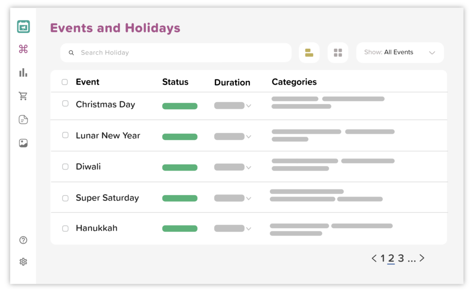Image resolution: width=476 pixels, height=296 pixels.
Task: Expand the Show All Events dropdown
Action: click(400, 53)
